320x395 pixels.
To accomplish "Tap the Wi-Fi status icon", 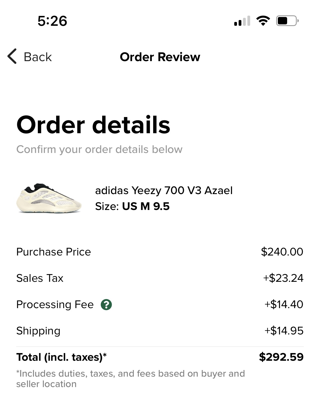I will pos(263,21).
